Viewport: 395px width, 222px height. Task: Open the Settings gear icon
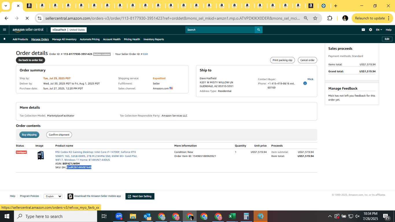point(370,30)
